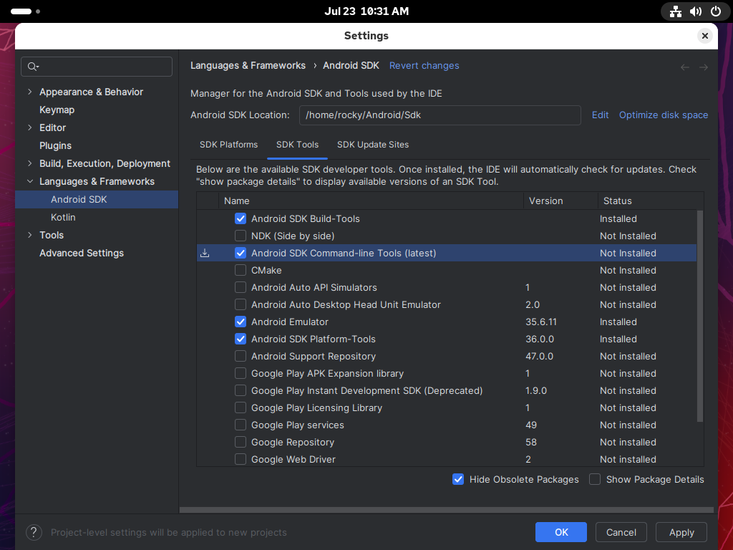The height and width of the screenshot is (550, 733).
Task: Check Google Play APK Expansion library
Action: point(241,373)
